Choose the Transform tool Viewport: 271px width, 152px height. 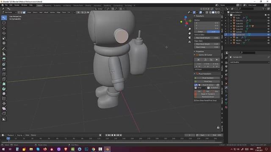4,43
